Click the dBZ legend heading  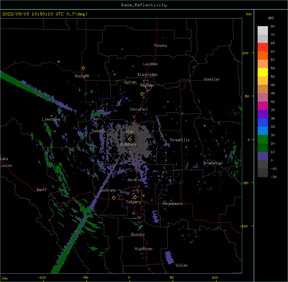pos(271,18)
